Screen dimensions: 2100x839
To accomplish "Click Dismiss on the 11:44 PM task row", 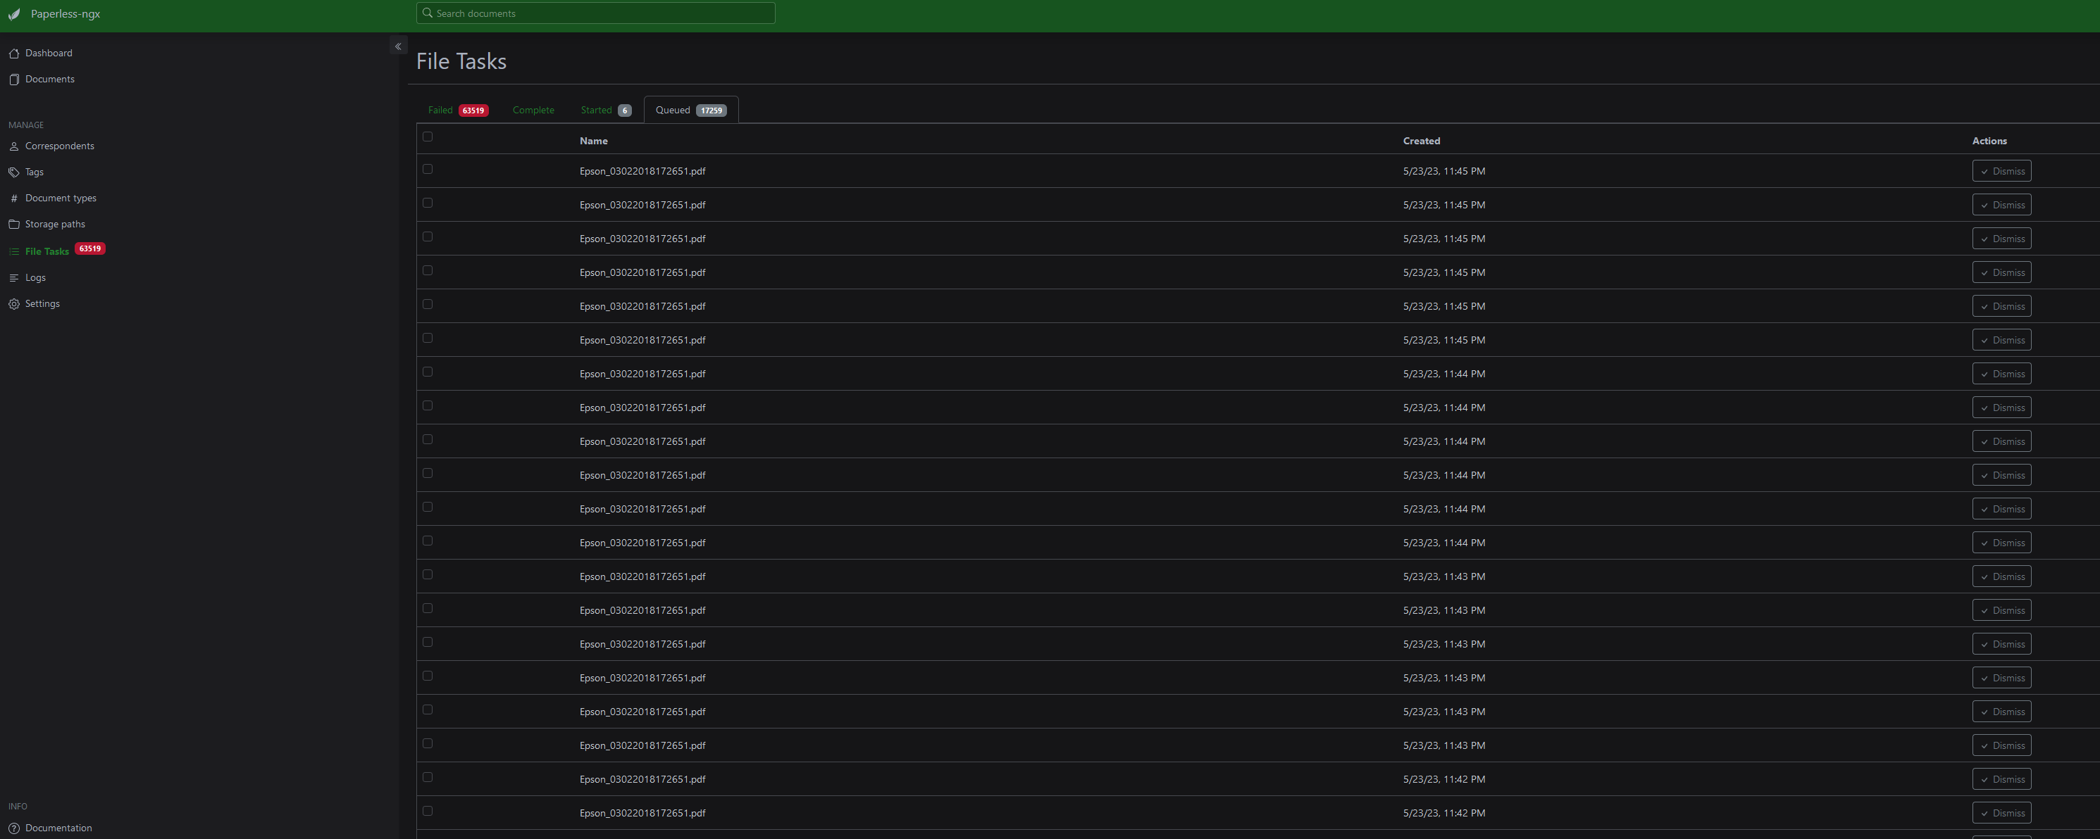I will [x=2001, y=373].
